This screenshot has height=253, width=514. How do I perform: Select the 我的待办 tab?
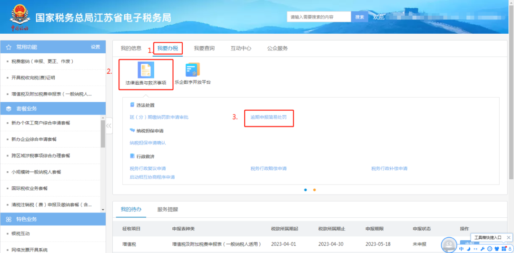(x=131, y=209)
